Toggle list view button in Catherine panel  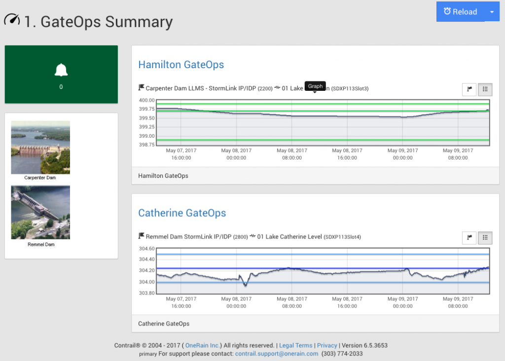click(485, 238)
